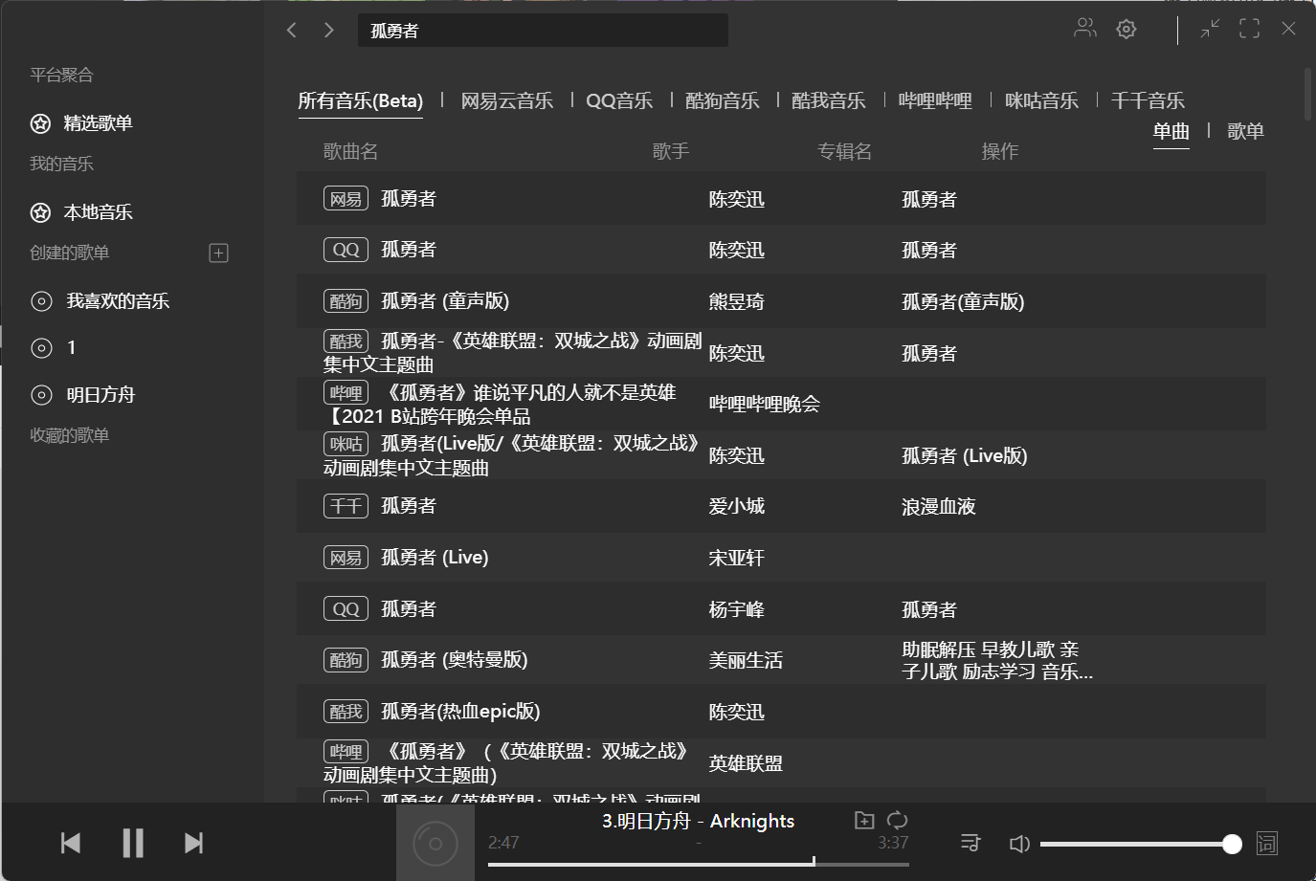Viewport: 1316px width, 881px height.
Task: Play 酷我 song 孤勇者-《英雄联盟：双城之战》动画剧集中文主题曲
Action: (x=512, y=353)
